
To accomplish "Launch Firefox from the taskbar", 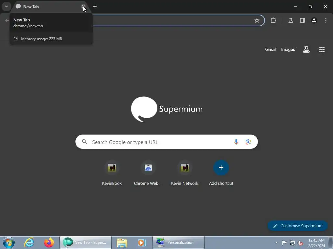I will (x=49, y=243).
